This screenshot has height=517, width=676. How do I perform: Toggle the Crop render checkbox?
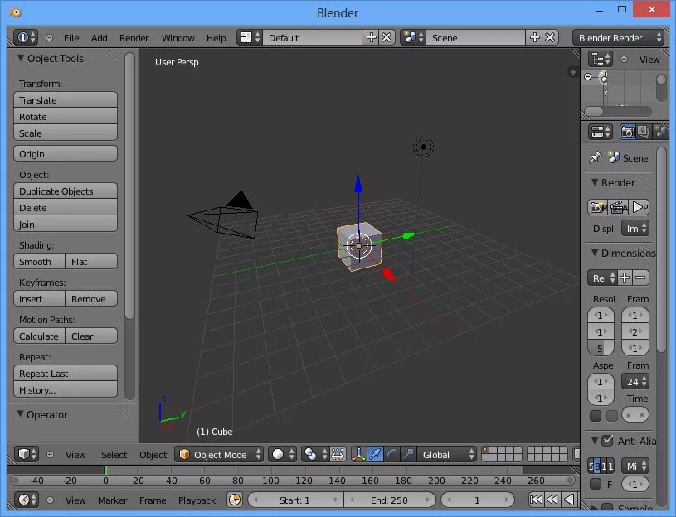click(612, 415)
